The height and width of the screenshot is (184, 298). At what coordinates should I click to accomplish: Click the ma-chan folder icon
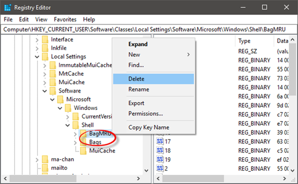click(x=45, y=159)
